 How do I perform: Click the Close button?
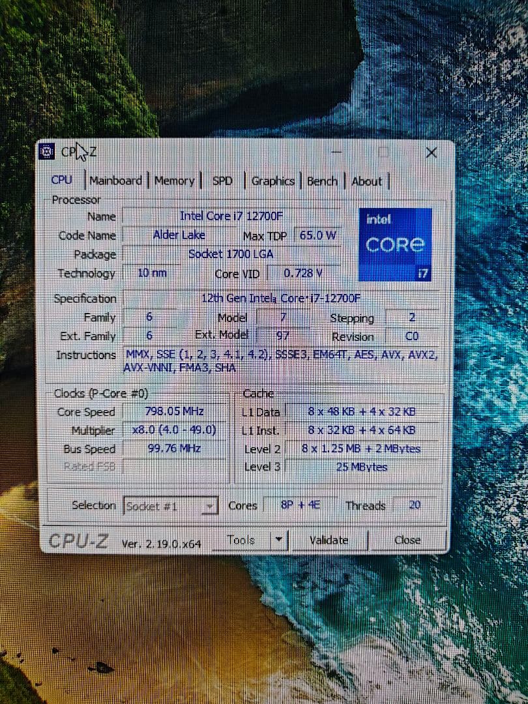click(x=407, y=540)
